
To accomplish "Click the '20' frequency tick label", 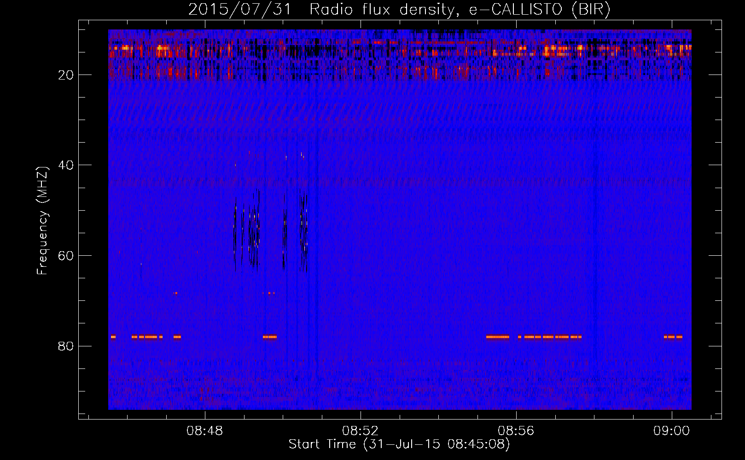I will click(66, 75).
